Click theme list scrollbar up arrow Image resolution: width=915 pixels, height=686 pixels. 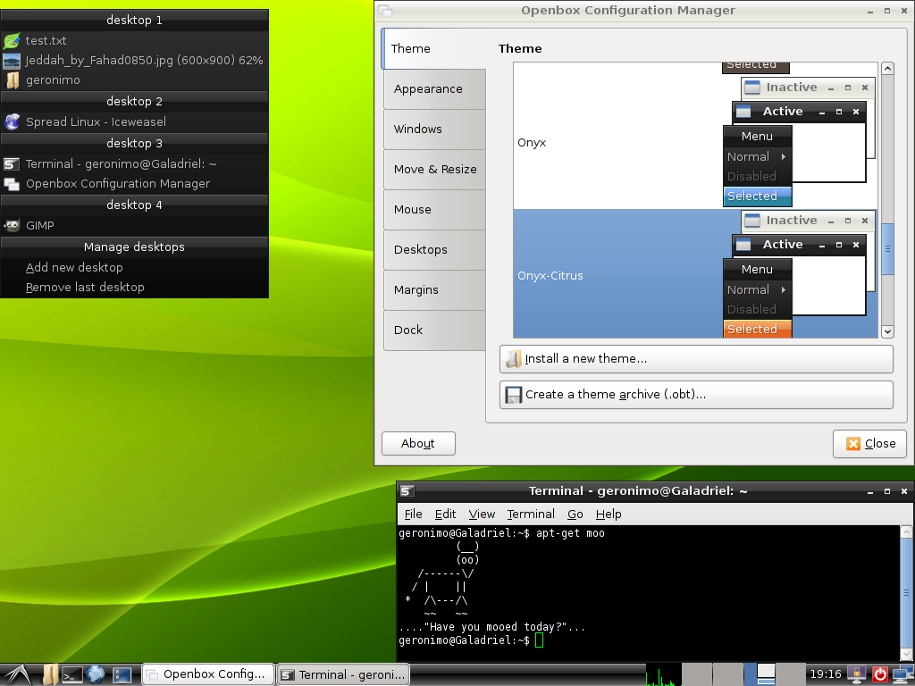(887, 69)
